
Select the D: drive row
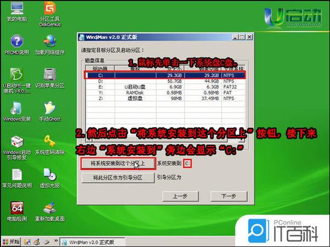[165, 81]
